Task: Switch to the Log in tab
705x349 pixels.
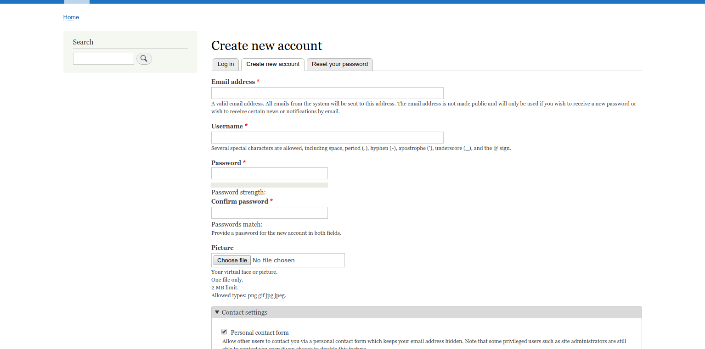Action: pos(226,64)
